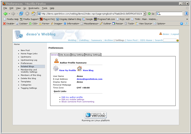Open Firefox Help bookmark

11,19
